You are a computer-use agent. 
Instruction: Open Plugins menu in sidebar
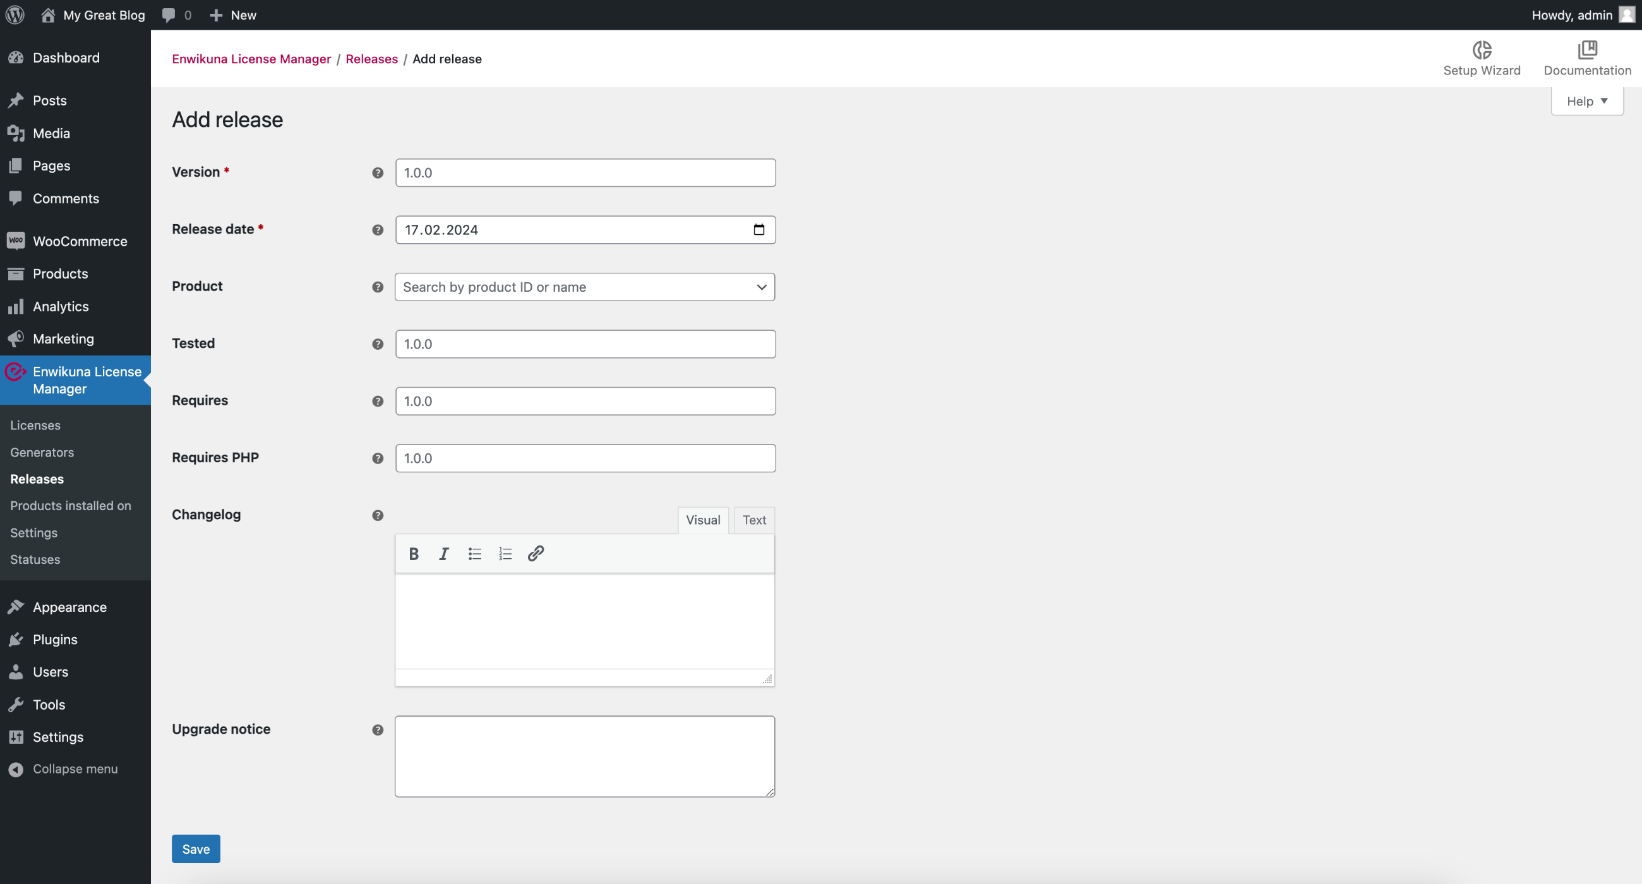[75, 640]
